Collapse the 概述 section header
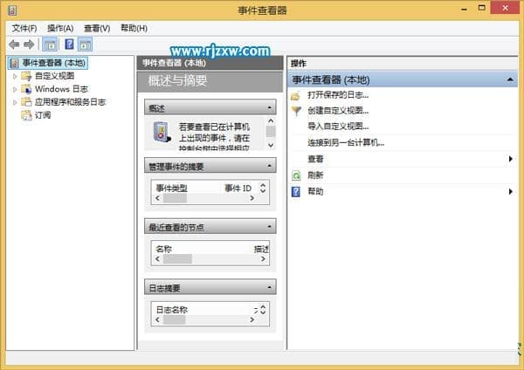 tap(269, 107)
